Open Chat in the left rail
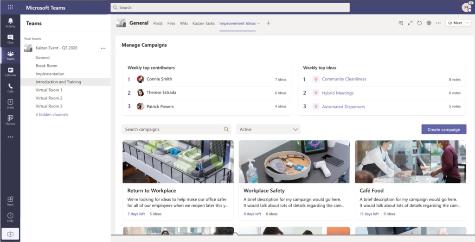The height and width of the screenshot is (242, 475). click(x=10, y=39)
